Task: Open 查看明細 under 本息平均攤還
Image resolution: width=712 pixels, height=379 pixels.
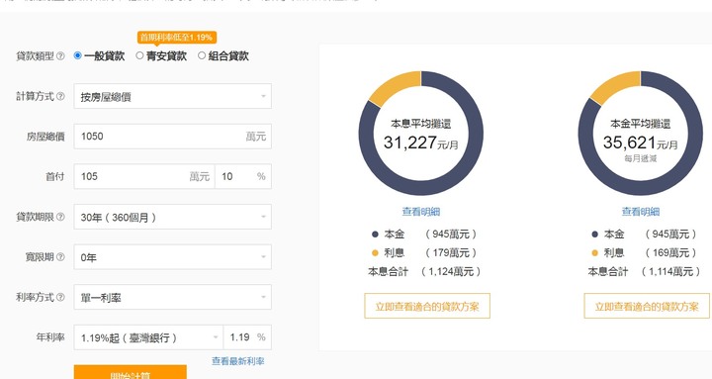Action: (x=421, y=212)
